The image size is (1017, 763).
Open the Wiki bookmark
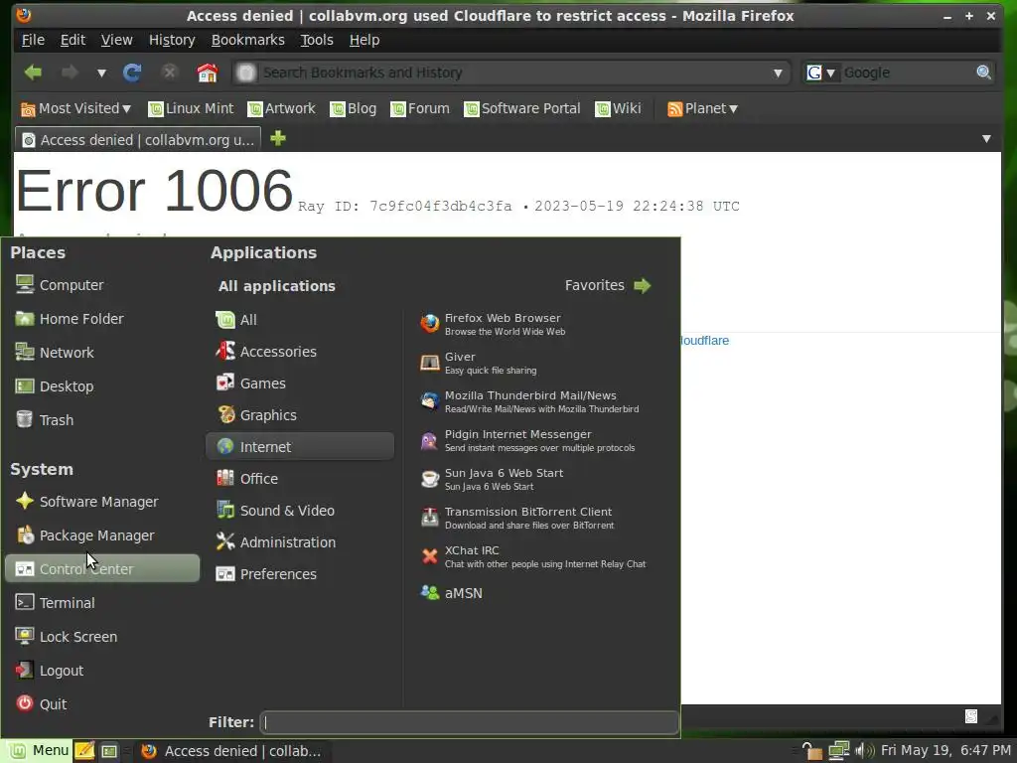pyautogui.click(x=618, y=108)
